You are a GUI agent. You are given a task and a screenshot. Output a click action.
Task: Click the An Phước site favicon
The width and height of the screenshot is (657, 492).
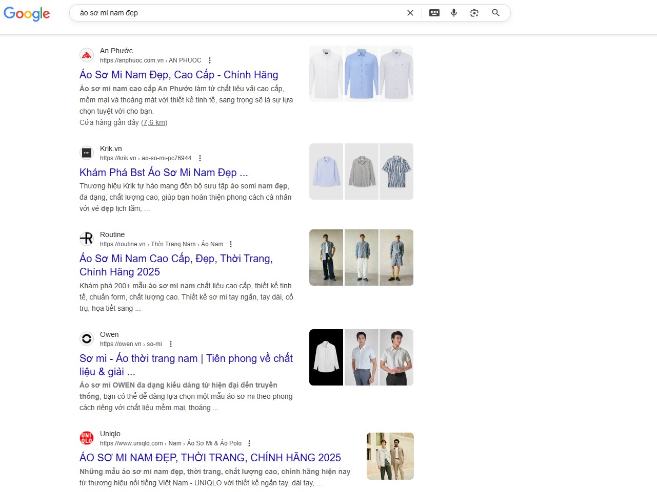(x=87, y=55)
